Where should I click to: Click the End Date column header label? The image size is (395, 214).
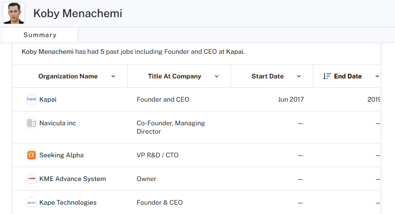tap(348, 76)
